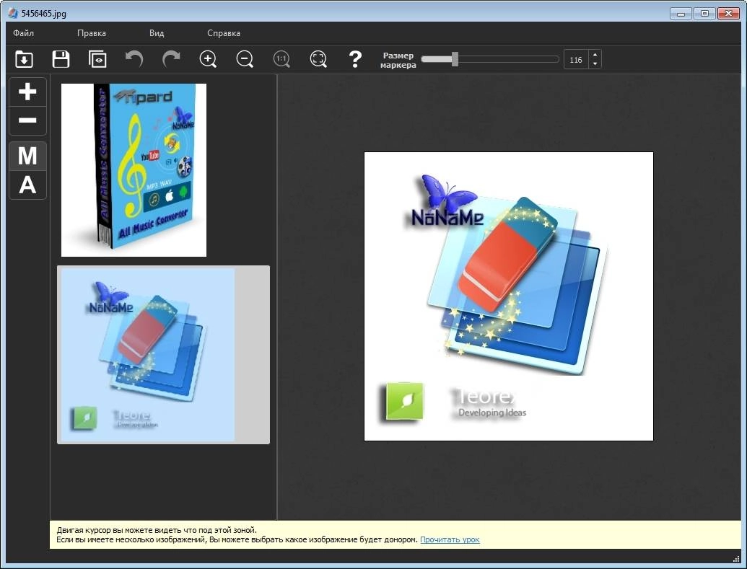Click the plus add image button
The width and height of the screenshot is (747, 569).
pyautogui.click(x=27, y=92)
